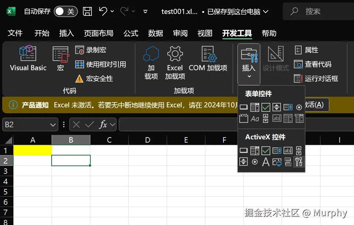Open Excel 加载项 dialog

[175, 63]
